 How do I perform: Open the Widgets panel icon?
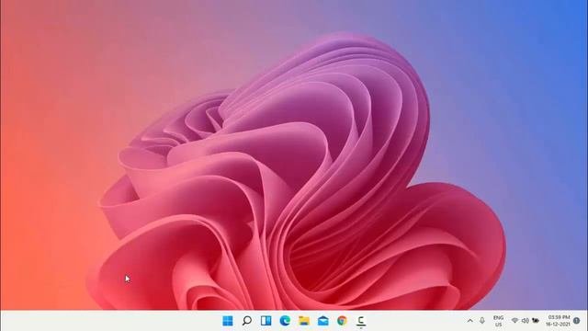(266, 321)
